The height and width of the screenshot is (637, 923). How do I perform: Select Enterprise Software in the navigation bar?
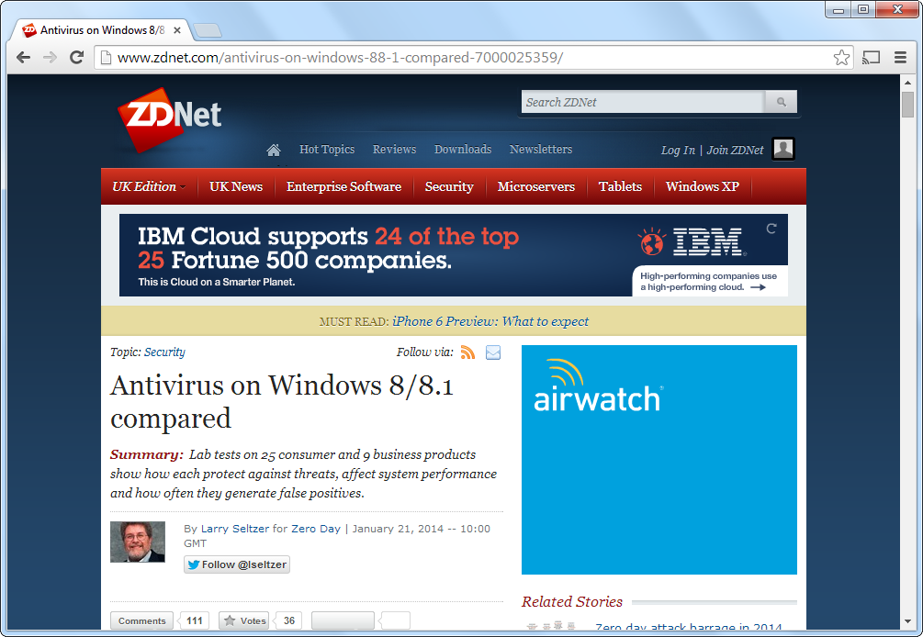click(x=343, y=186)
